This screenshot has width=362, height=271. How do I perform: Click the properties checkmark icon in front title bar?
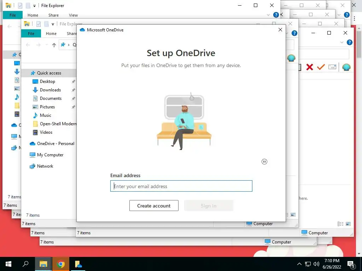click(x=39, y=24)
